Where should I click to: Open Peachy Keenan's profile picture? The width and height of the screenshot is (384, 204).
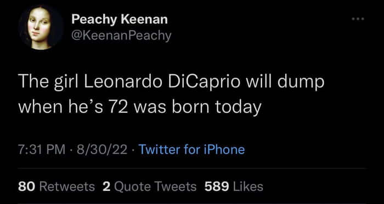point(39,28)
